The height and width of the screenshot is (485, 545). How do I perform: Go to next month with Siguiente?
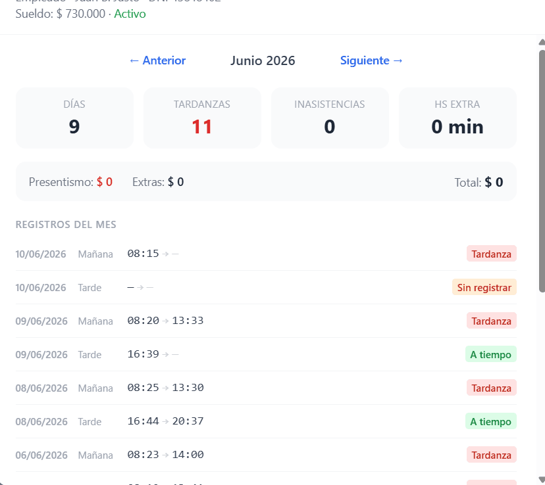tap(371, 60)
